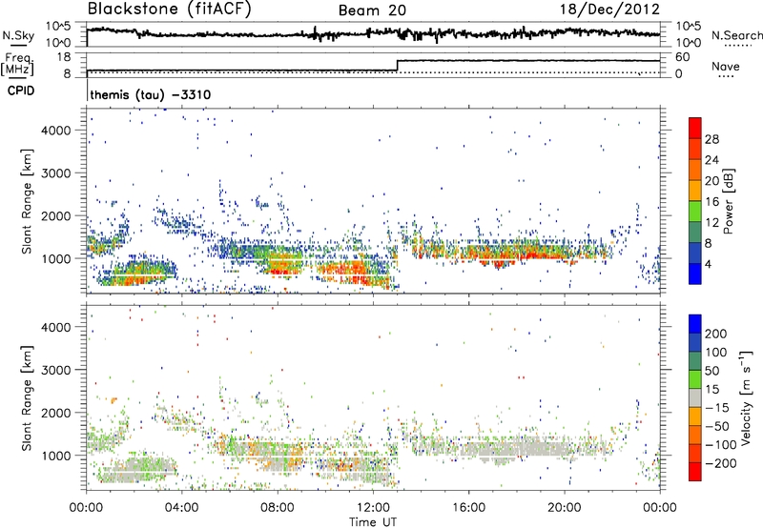Click '3000' on power panel range axis
Image resolution: width=763 pixels, height=528 pixels.
click(55, 173)
